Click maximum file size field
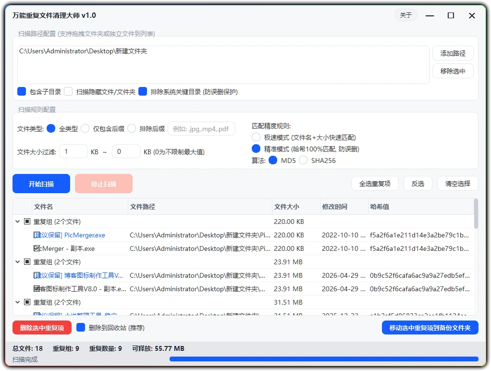This screenshot has height=371, width=491. 126,152
